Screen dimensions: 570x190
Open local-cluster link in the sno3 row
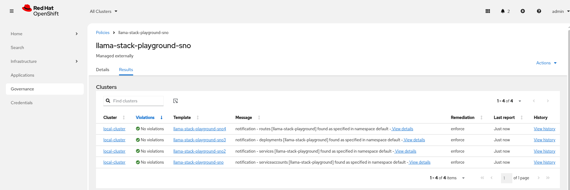114,140
